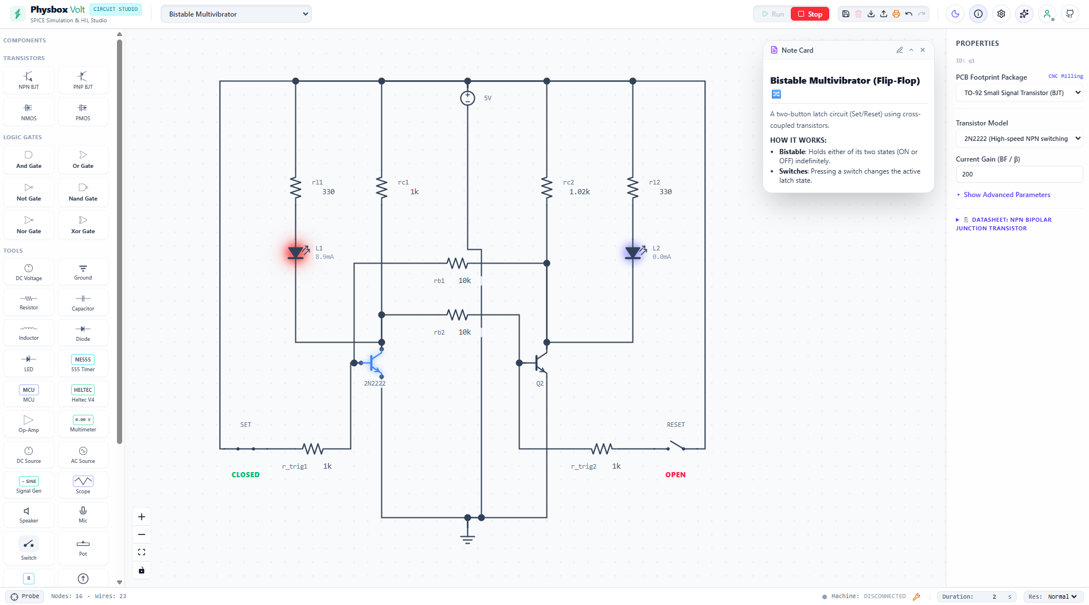Click the red Stop button
The width and height of the screenshot is (1089, 605).
(810, 14)
